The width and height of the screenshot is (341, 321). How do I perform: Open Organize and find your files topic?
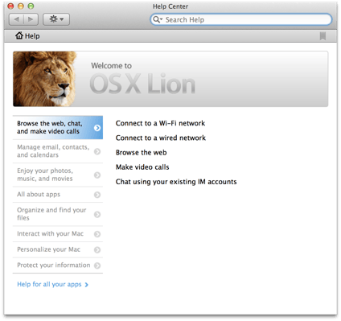coord(58,214)
